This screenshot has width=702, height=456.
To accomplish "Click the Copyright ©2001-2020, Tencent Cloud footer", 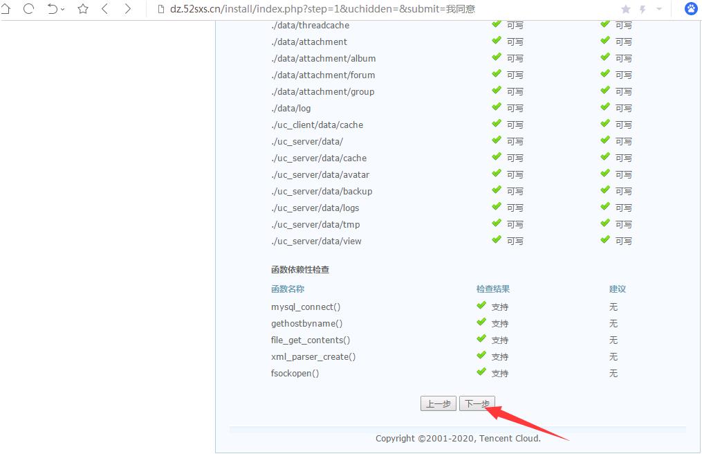I will pyautogui.click(x=458, y=439).
